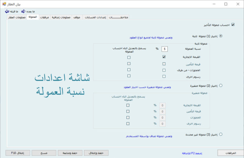Open the معلومات إضافية tab
244x158 pixels.
[x=61, y=17]
